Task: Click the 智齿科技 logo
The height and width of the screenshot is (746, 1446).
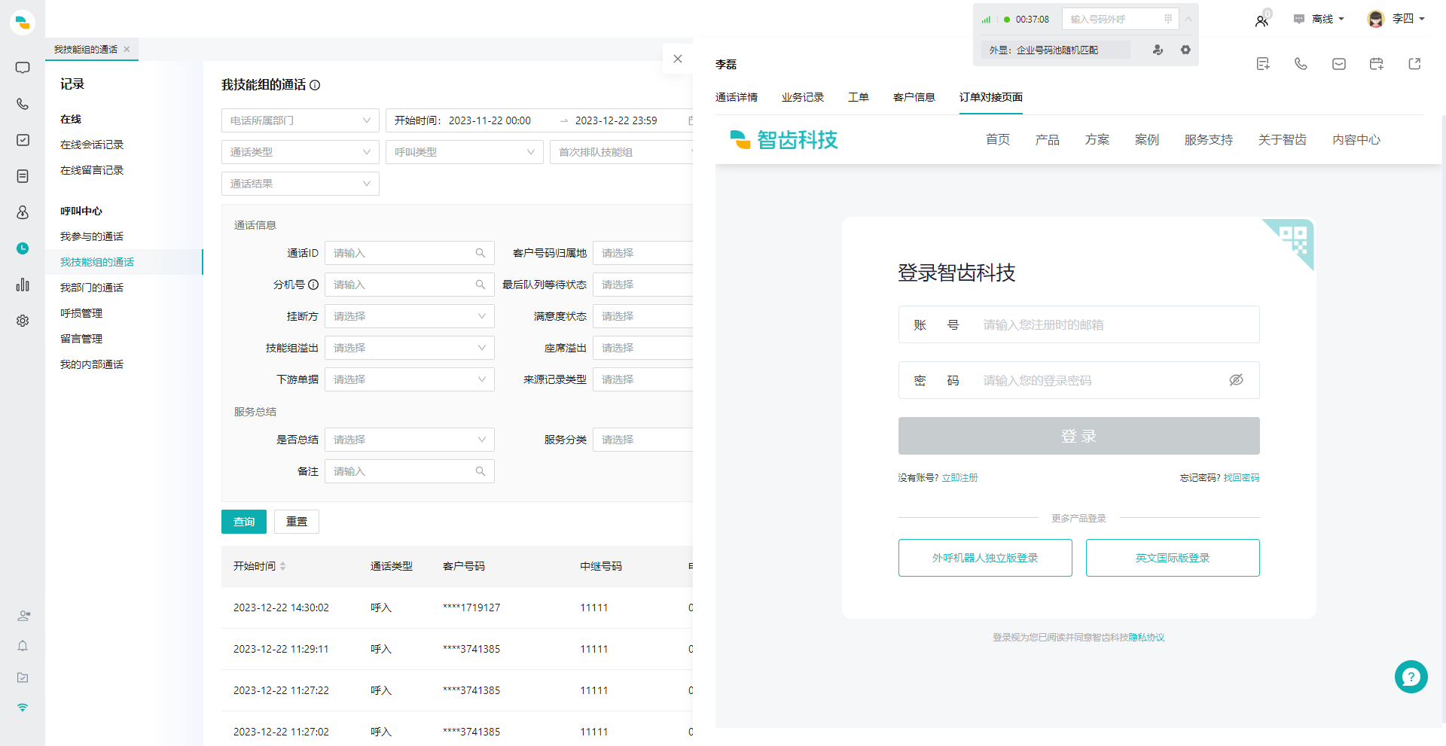Action: (784, 140)
